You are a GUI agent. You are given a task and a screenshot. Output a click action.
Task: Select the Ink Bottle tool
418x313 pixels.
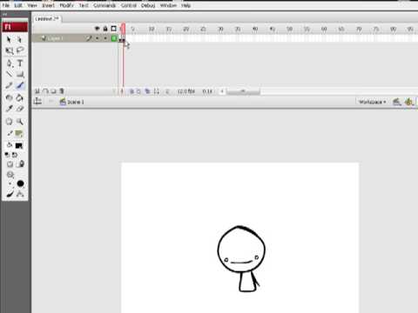pyautogui.click(x=9, y=98)
